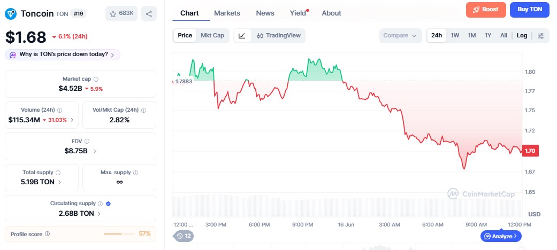Screen dimensions: 557x250
Task: Expand Total supply details chevron
Action: pos(59,182)
